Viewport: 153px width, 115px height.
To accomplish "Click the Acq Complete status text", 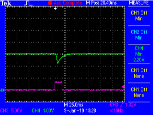I will [x=68, y=3].
